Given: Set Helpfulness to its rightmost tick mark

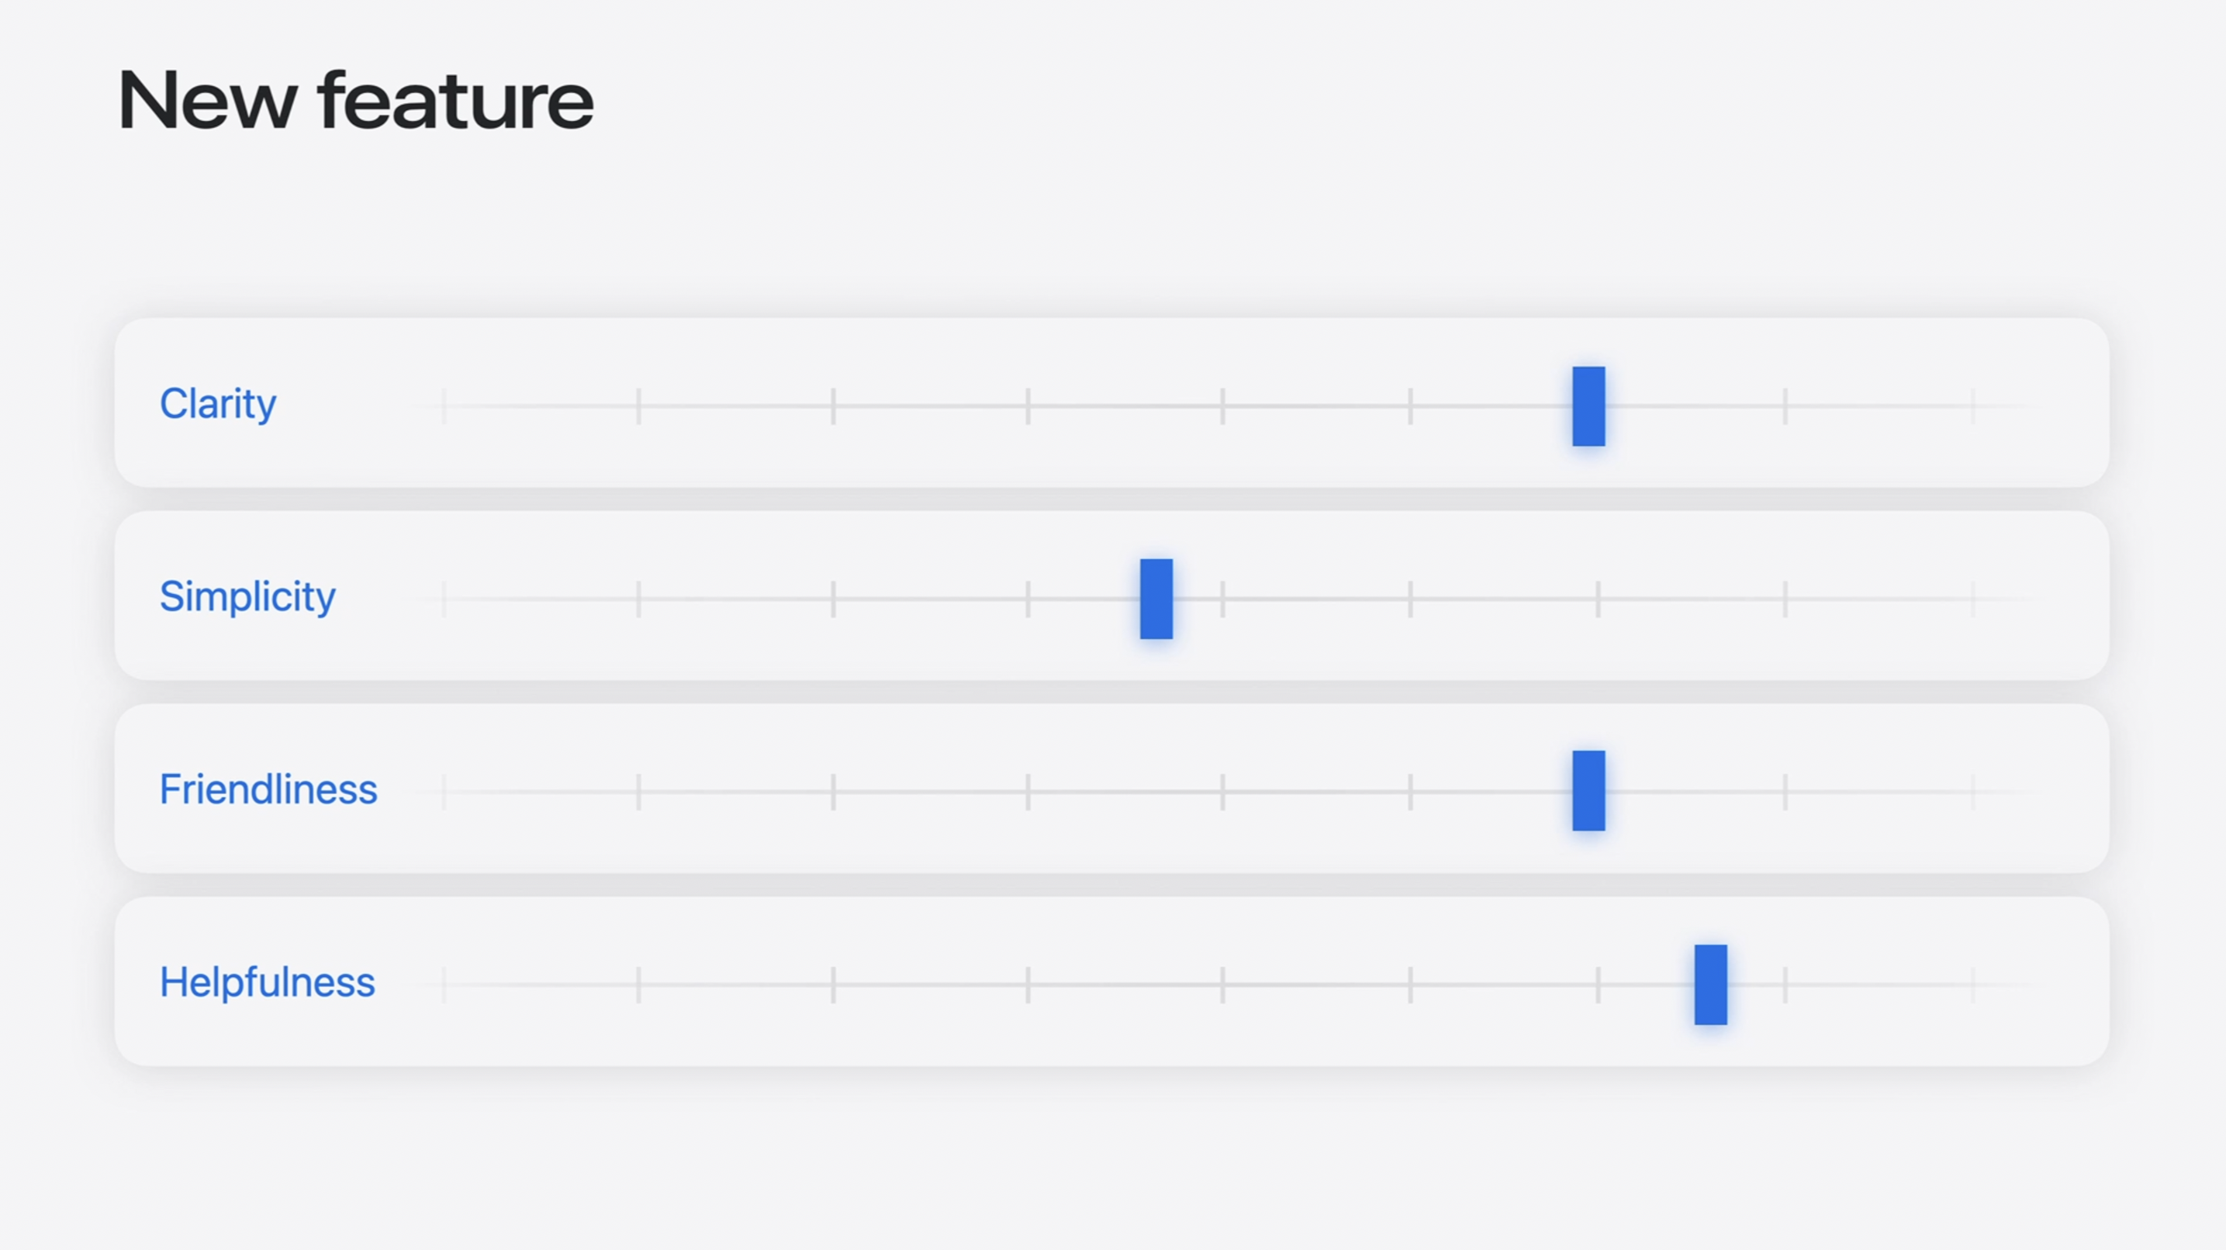Looking at the screenshot, I should (1973, 985).
